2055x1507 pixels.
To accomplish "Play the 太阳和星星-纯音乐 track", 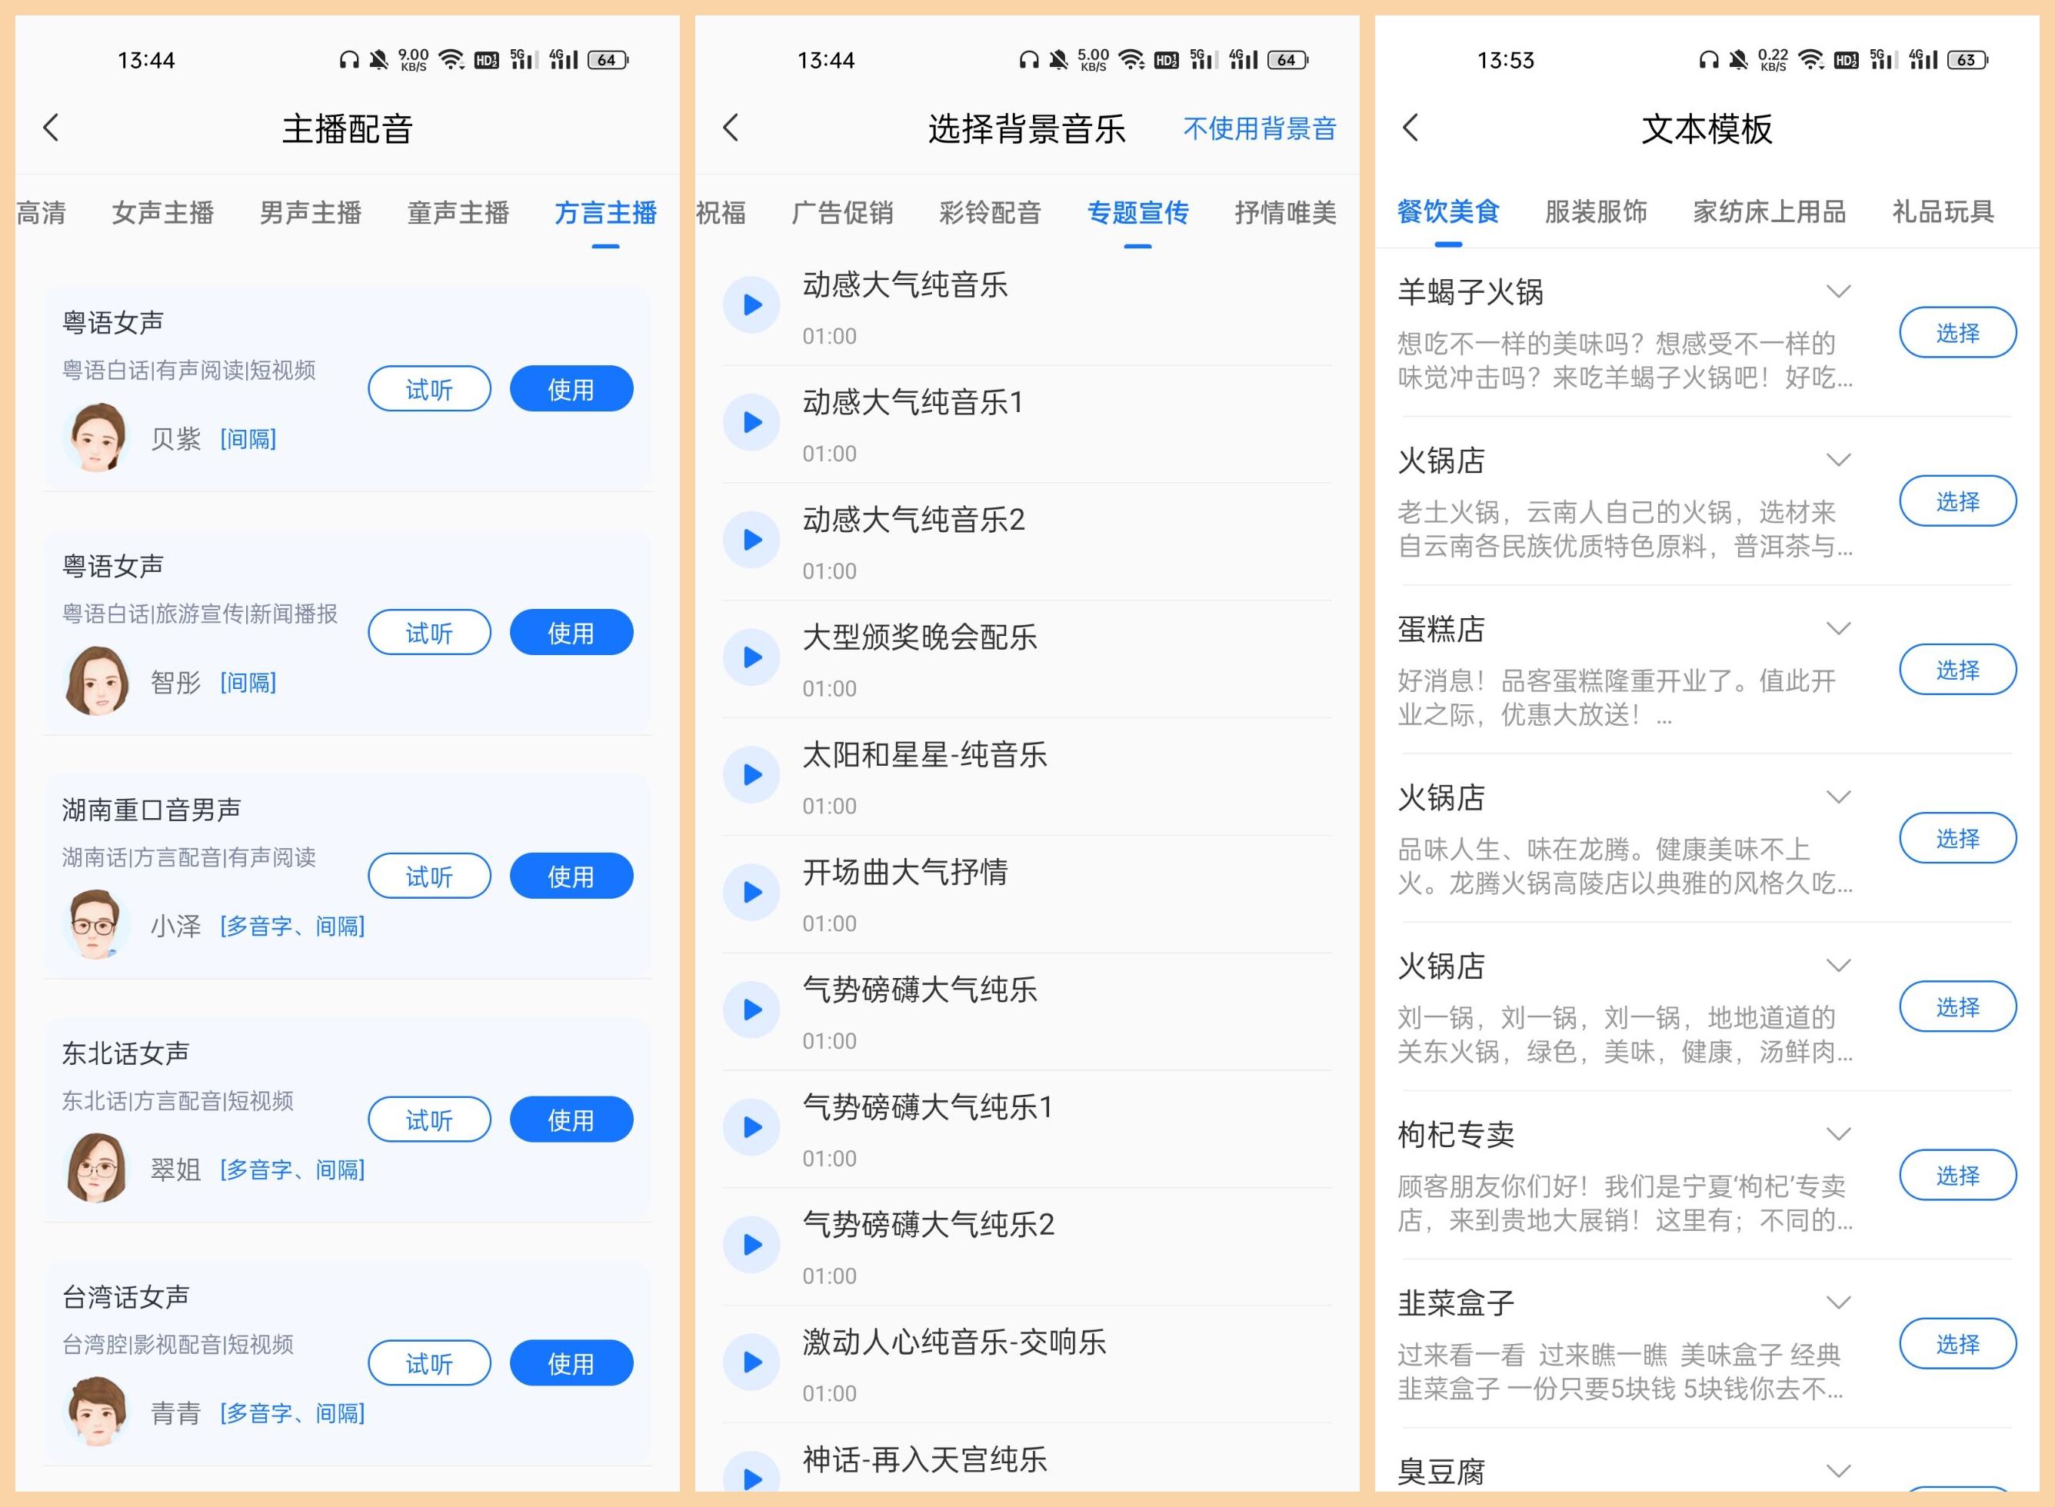I will [751, 773].
